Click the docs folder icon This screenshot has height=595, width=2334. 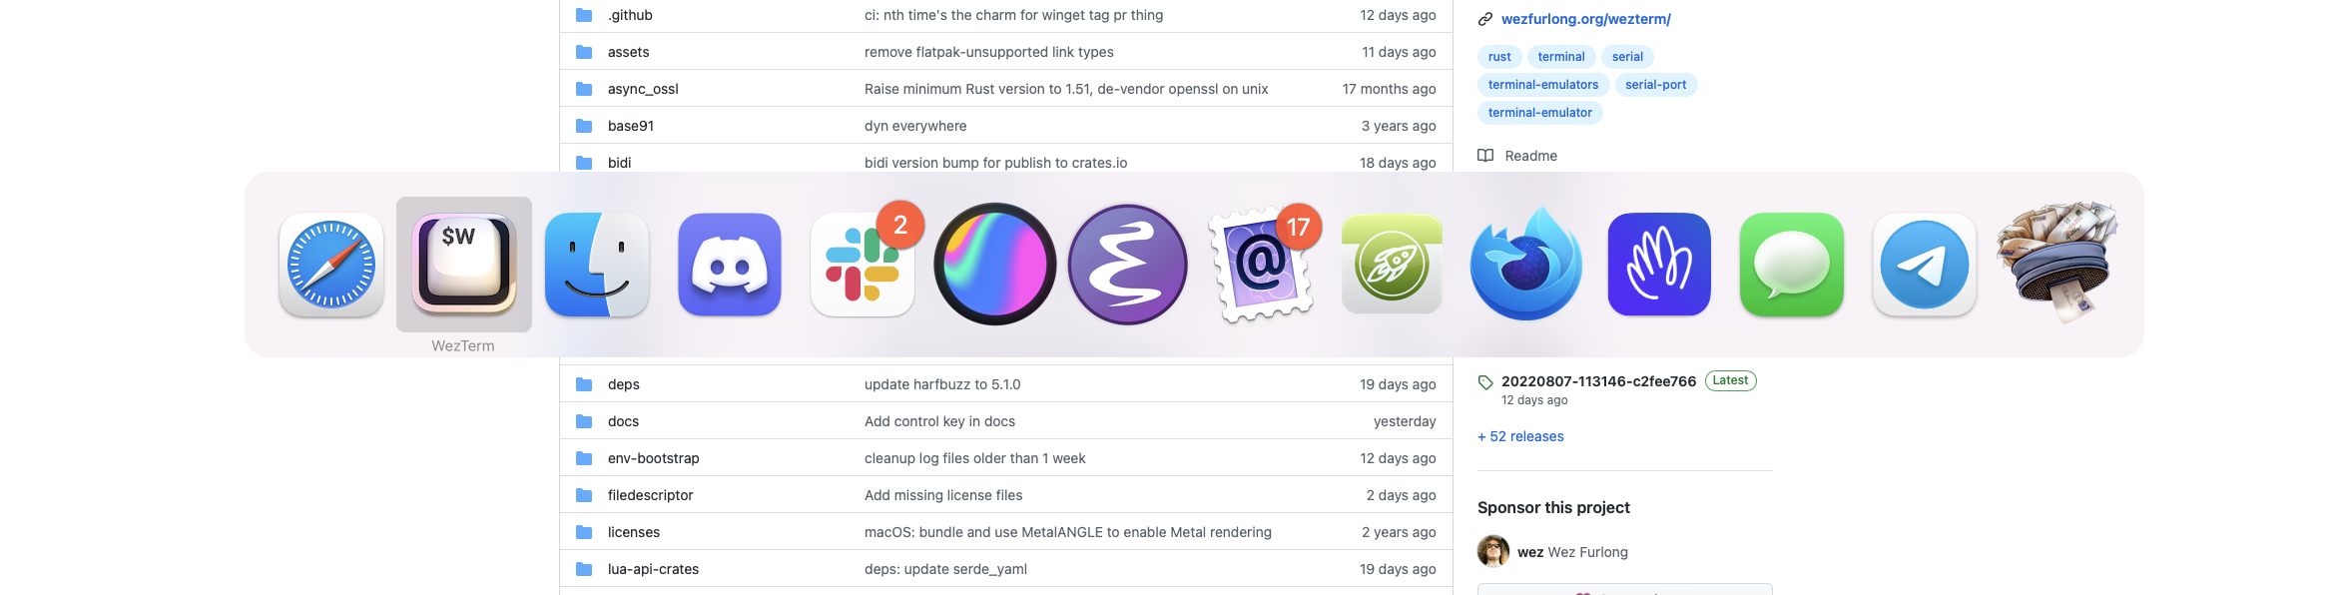pyautogui.click(x=584, y=421)
